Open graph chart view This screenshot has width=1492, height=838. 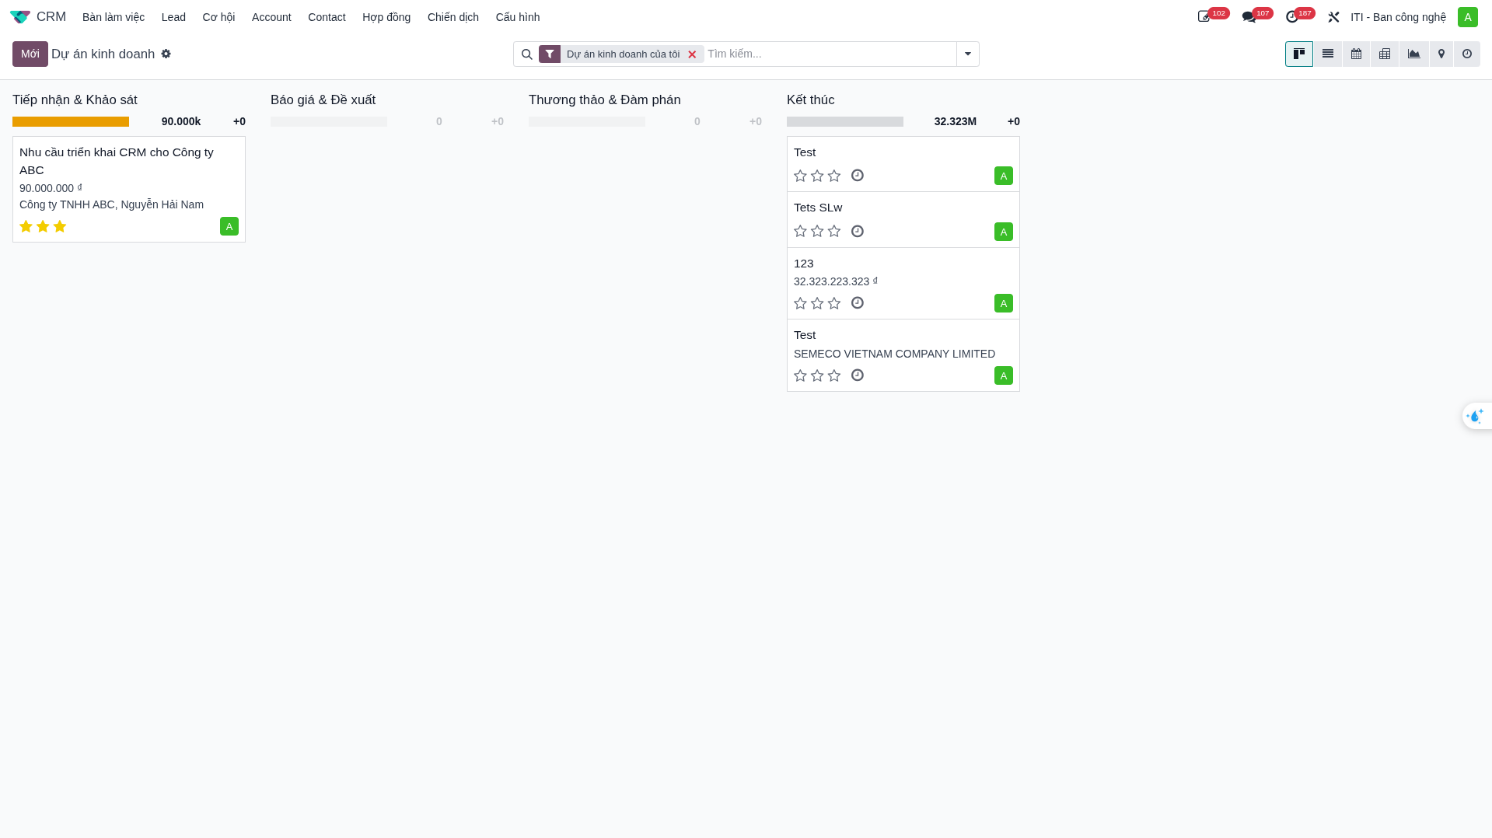click(1413, 54)
